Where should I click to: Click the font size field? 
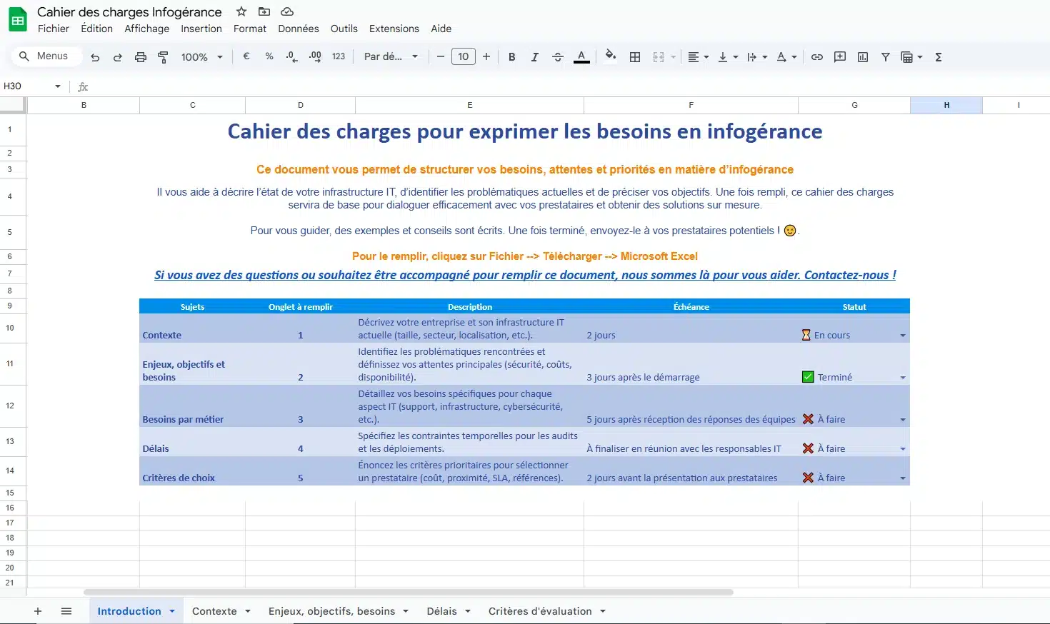tap(464, 56)
